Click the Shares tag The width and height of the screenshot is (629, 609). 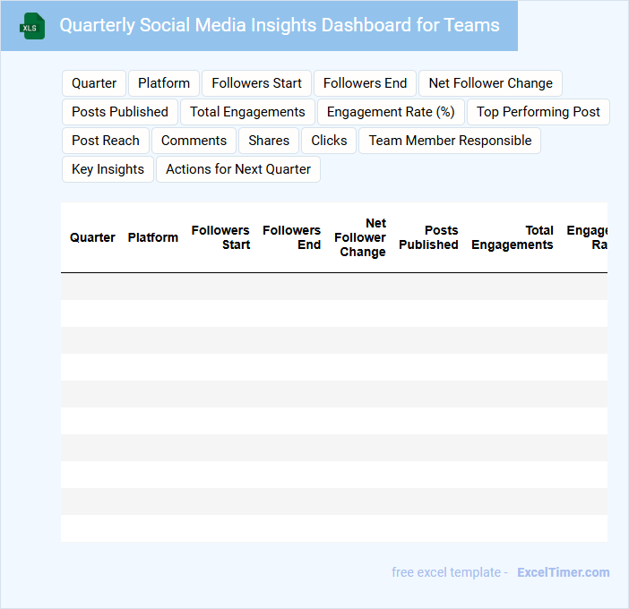coord(269,141)
